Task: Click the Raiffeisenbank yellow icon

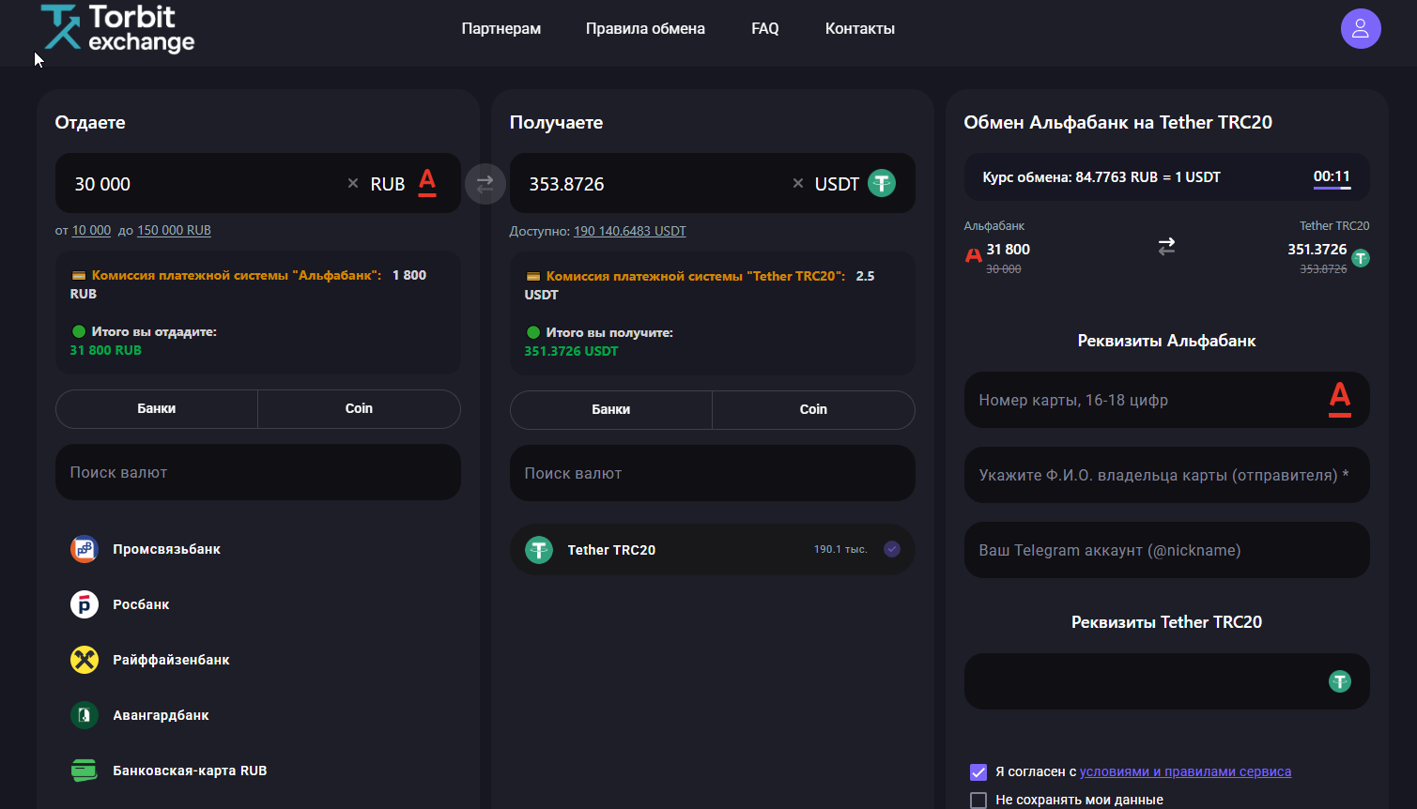Action: coord(85,660)
